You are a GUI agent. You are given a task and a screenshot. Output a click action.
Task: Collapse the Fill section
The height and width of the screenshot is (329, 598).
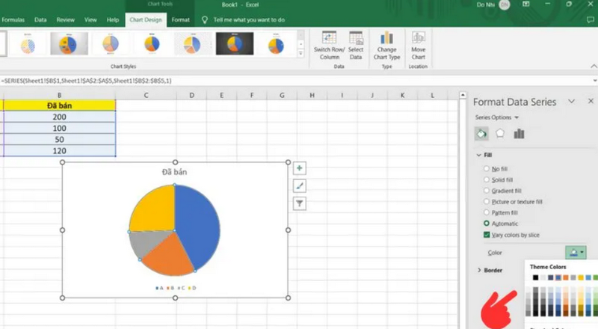(479, 155)
